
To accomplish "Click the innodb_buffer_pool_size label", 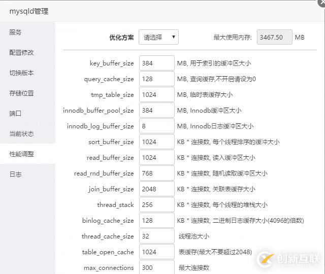I will point(98,111).
